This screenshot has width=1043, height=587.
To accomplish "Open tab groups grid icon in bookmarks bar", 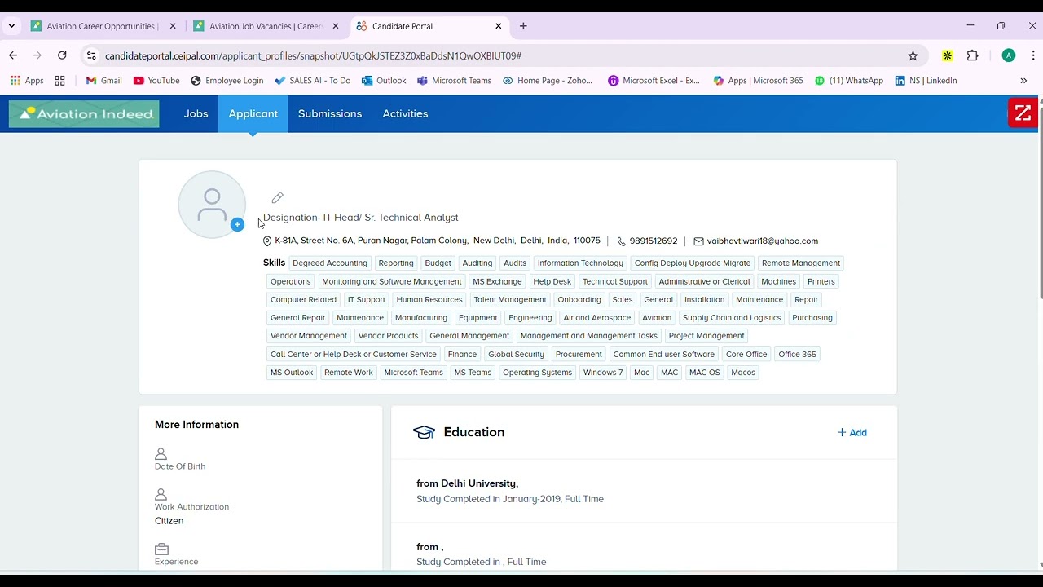I will pos(59,81).
